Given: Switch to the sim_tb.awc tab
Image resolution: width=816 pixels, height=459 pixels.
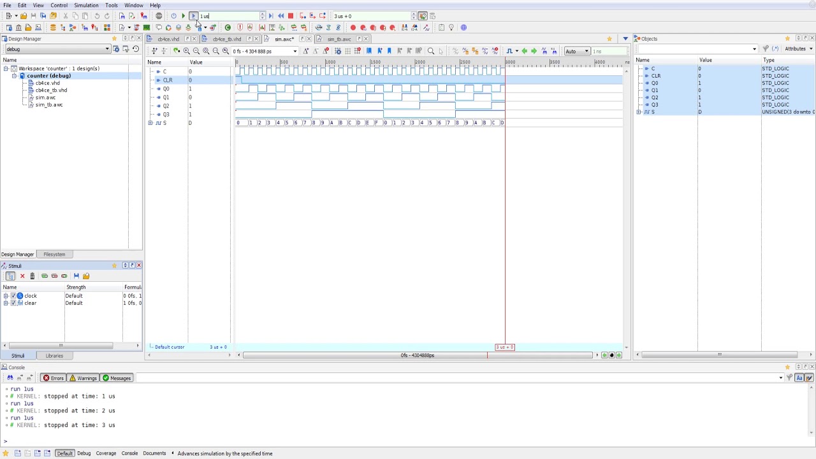Looking at the screenshot, I should click(x=339, y=39).
